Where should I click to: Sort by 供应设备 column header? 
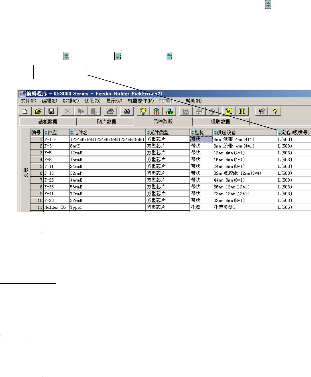[x=245, y=133]
